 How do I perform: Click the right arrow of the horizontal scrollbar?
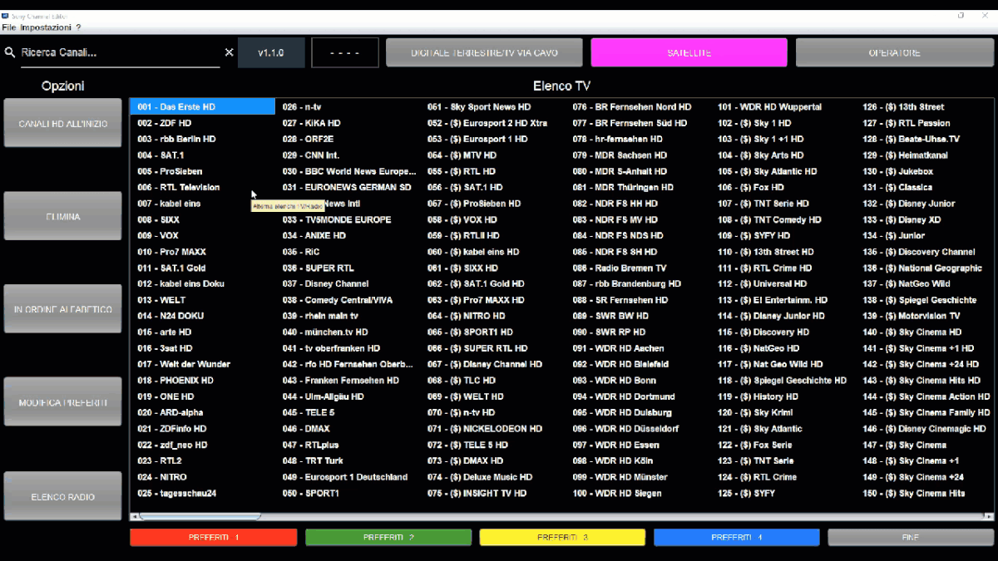click(x=989, y=516)
